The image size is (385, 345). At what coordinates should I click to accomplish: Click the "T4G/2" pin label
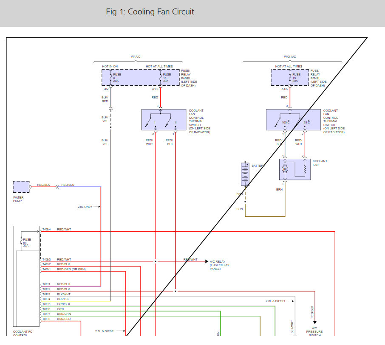(x=46, y=264)
